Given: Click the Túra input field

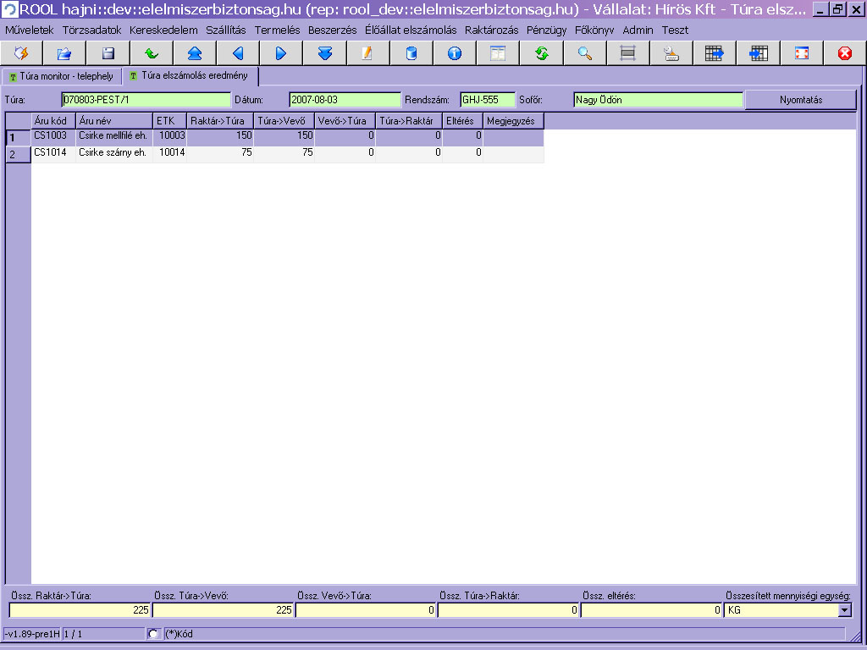Looking at the screenshot, I should point(144,100).
